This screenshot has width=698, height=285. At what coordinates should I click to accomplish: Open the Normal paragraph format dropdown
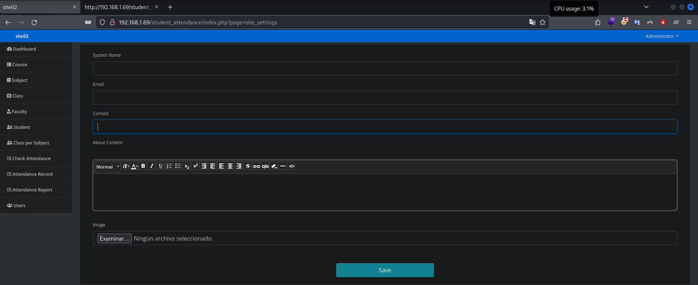107,167
